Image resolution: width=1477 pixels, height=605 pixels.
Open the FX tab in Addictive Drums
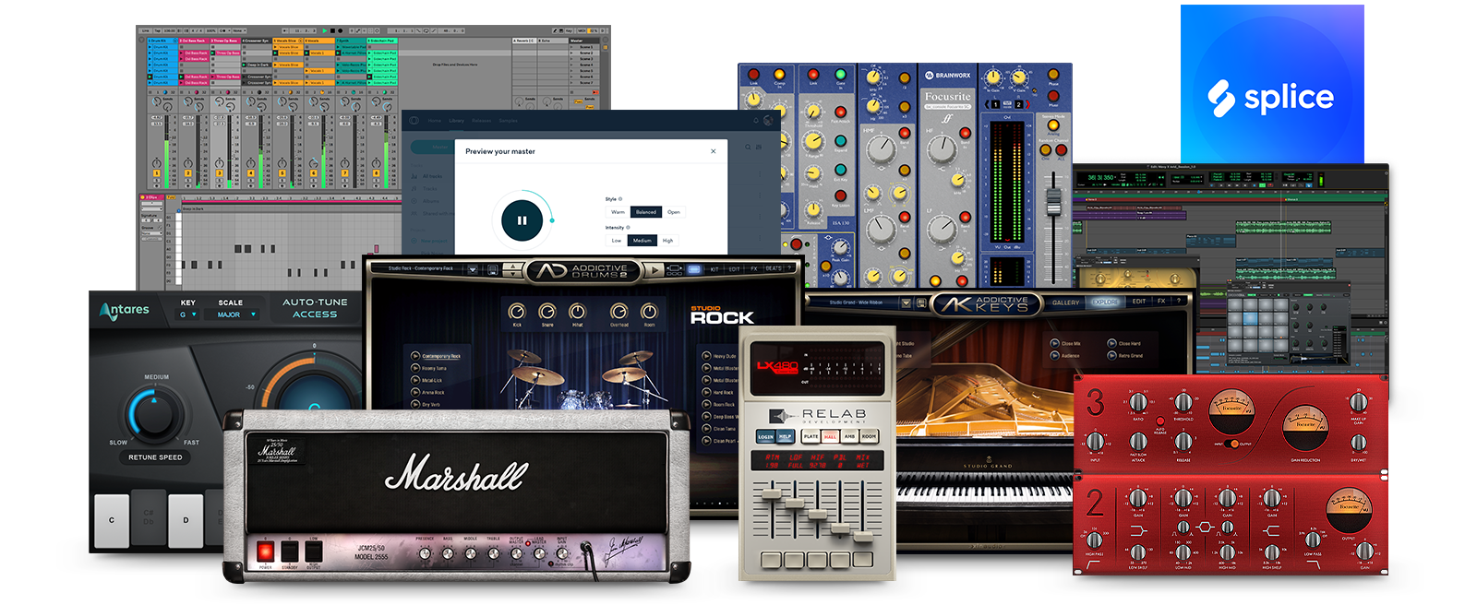tap(753, 269)
